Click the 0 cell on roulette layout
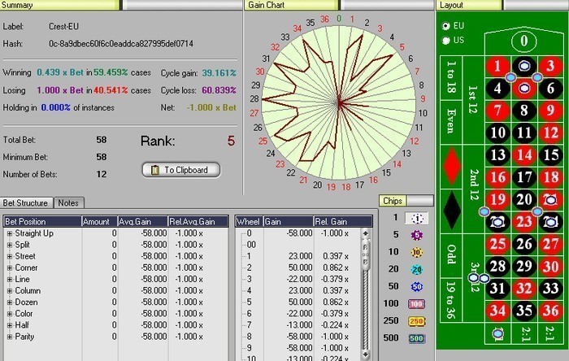 [524, 41]
